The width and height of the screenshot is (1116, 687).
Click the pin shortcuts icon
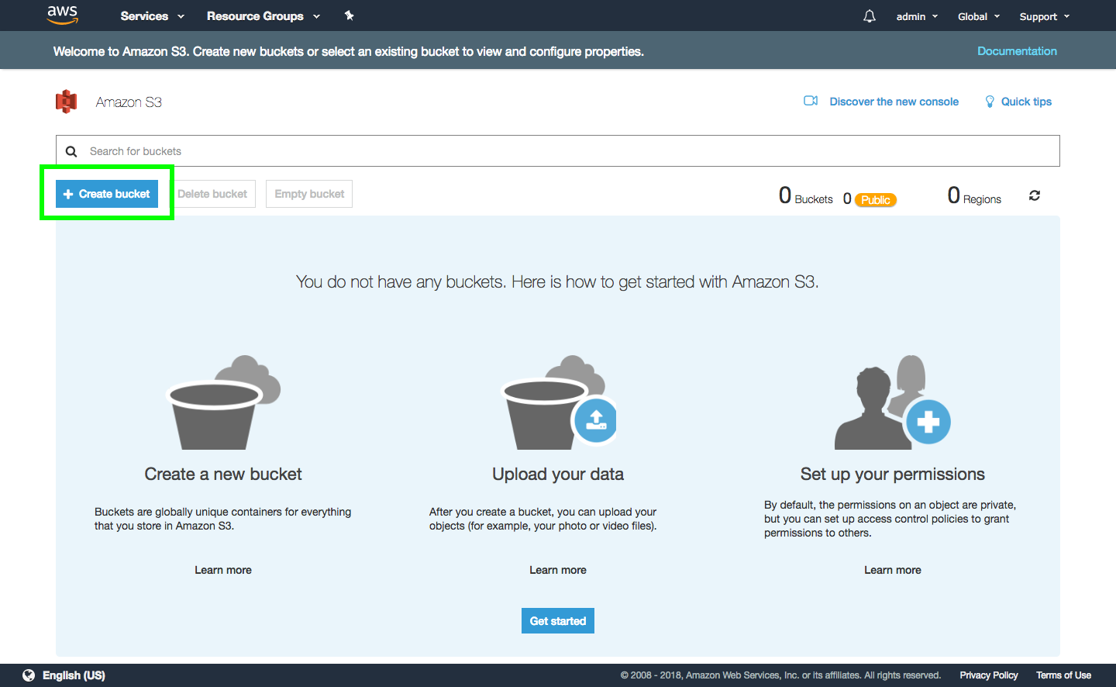click(349, 16)
